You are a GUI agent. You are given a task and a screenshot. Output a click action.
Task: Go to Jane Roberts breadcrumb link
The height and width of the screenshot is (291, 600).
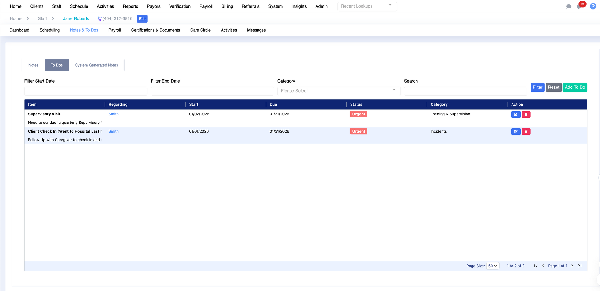76,19
